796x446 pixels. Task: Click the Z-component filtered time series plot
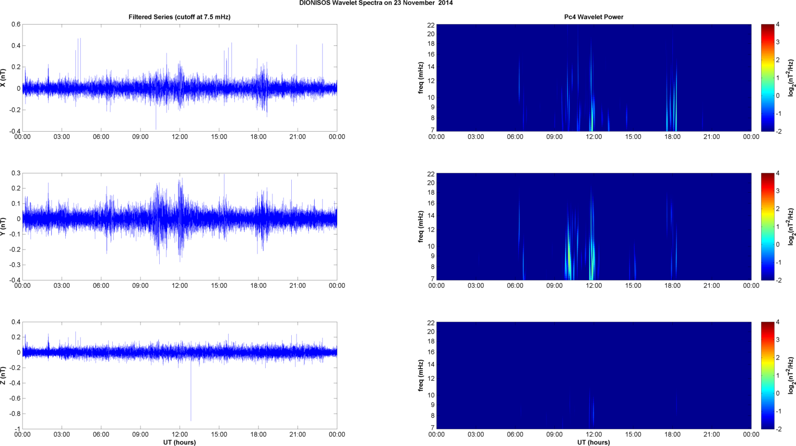(x=180, y=375)
